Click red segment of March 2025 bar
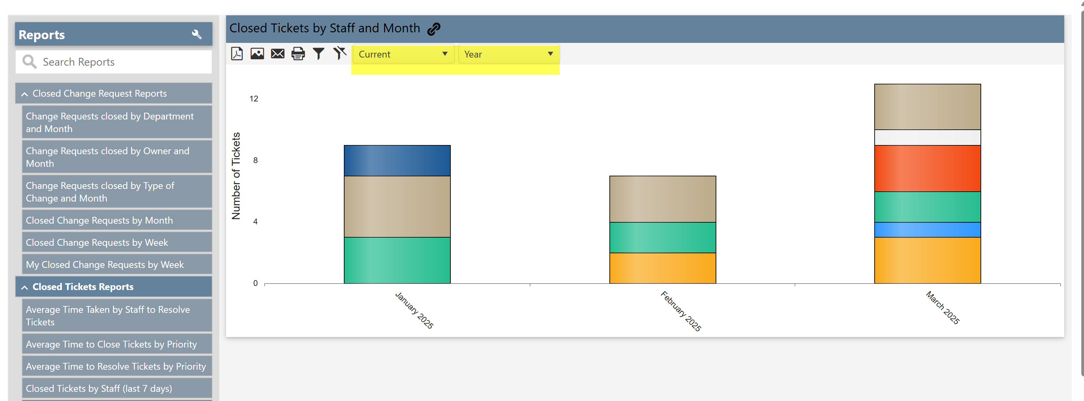The width and height of the screenshot is (1084, 401). (x=927, y=168)
